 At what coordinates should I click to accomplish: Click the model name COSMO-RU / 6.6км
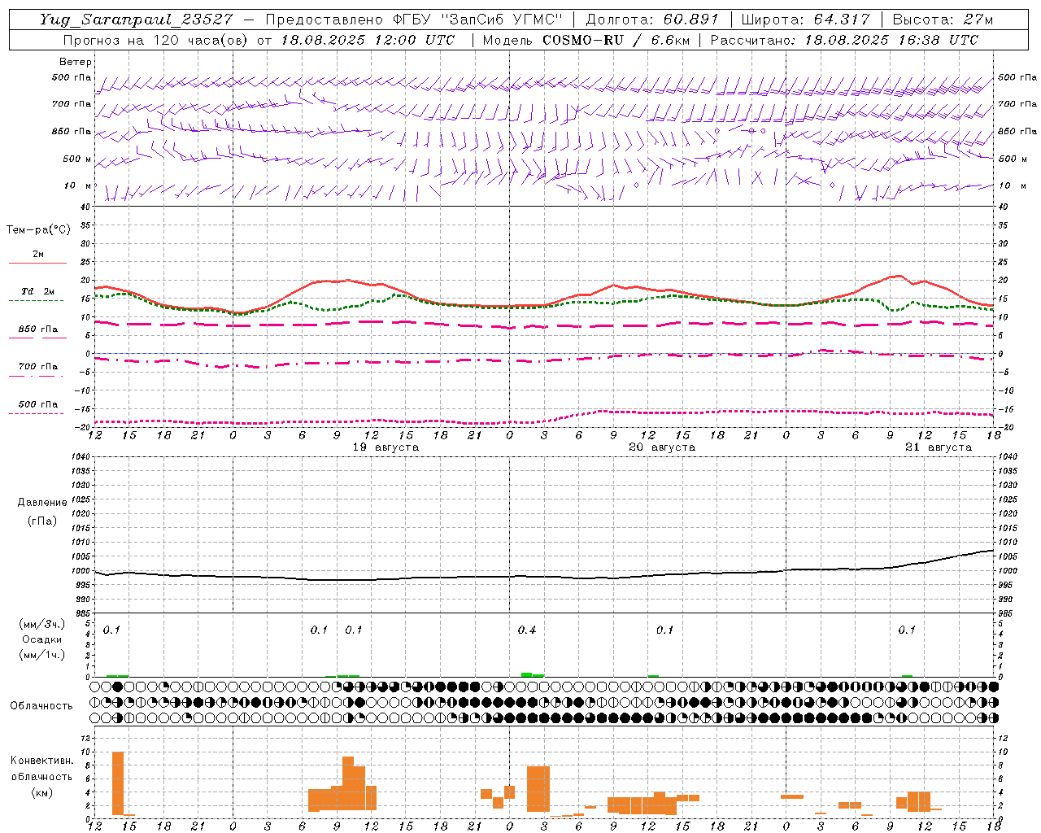(616, 40)
